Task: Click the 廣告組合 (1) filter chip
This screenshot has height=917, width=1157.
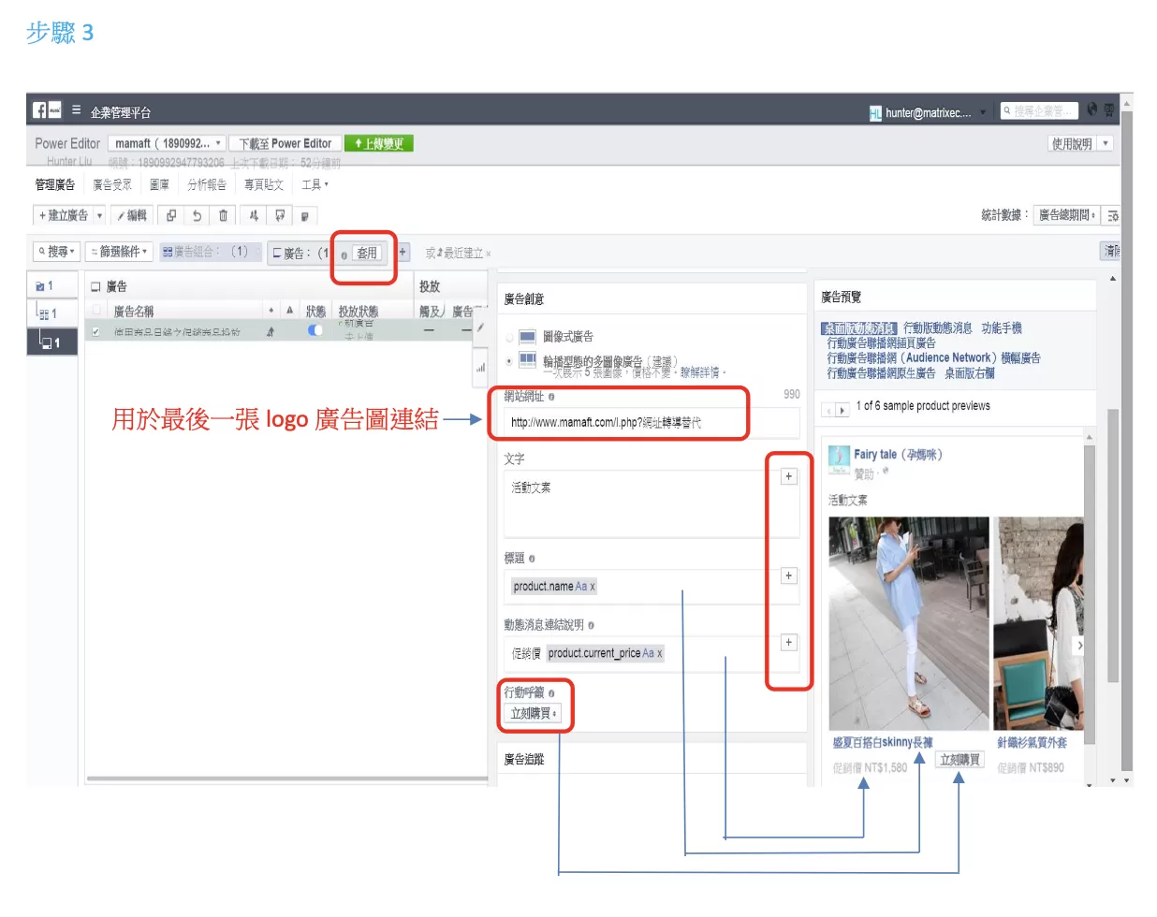Action: coord(210,252)
